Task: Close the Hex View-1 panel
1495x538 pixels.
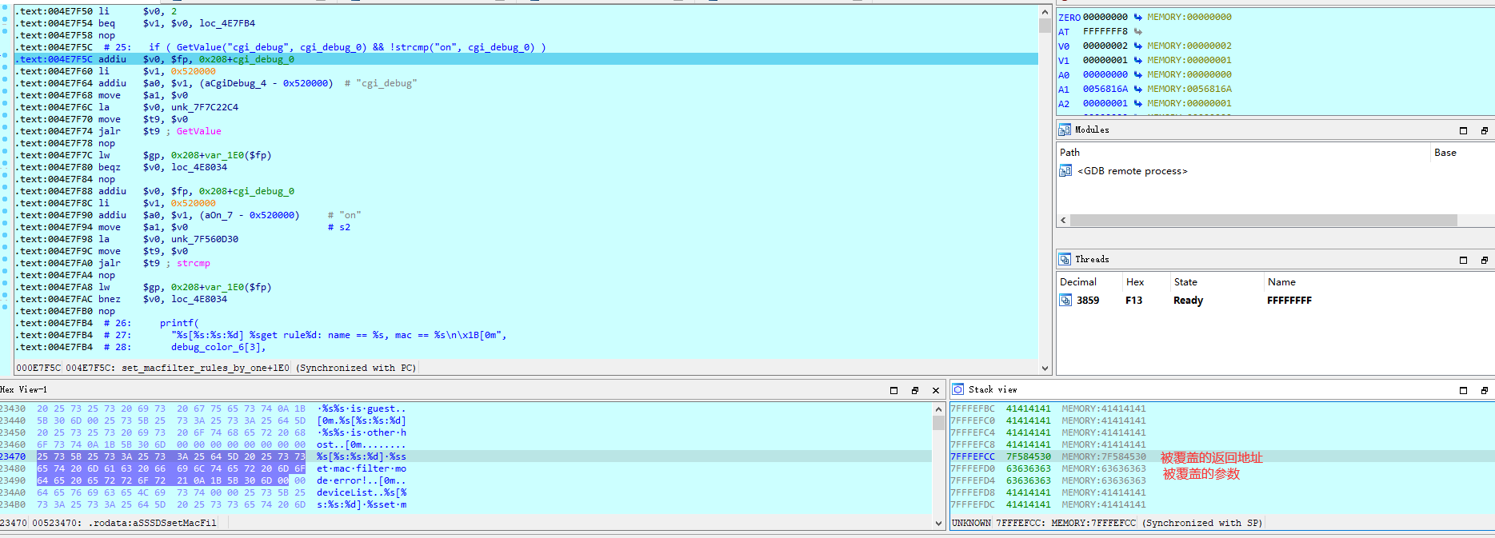Action: coord(936,390)
